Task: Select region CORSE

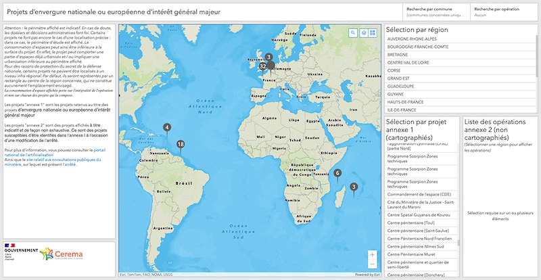Action: click(x=460, y=71)
